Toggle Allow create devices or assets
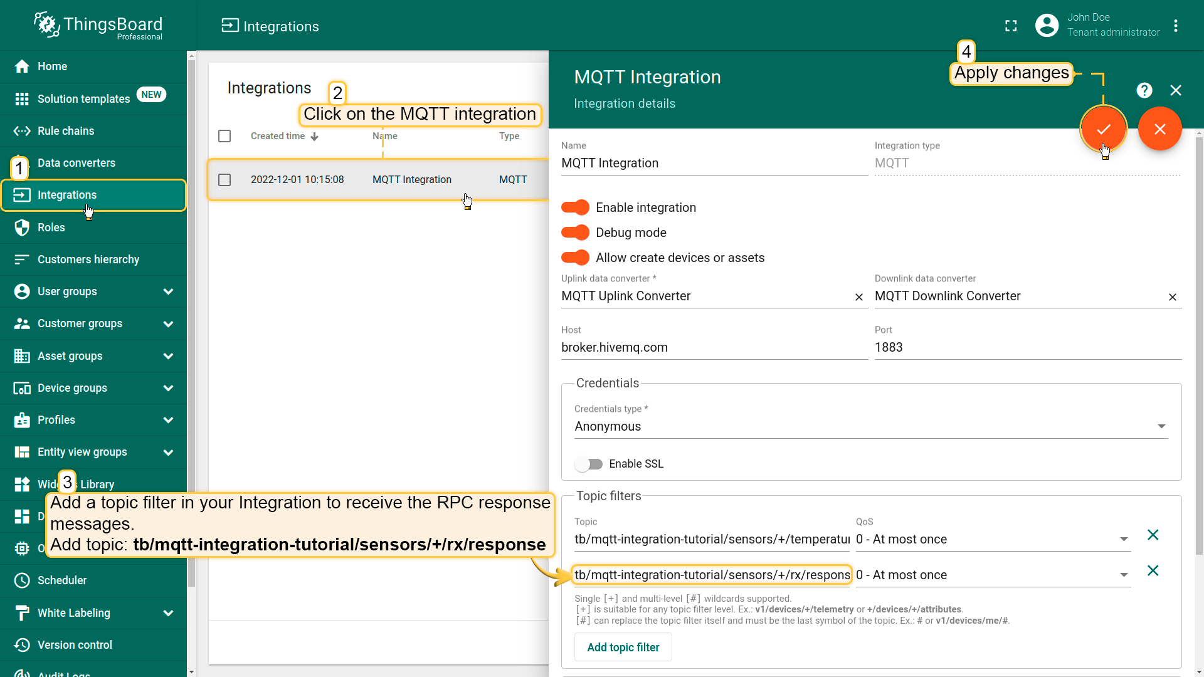The height and width of the screenshot is (677, 1204). [x=575, y=258]
